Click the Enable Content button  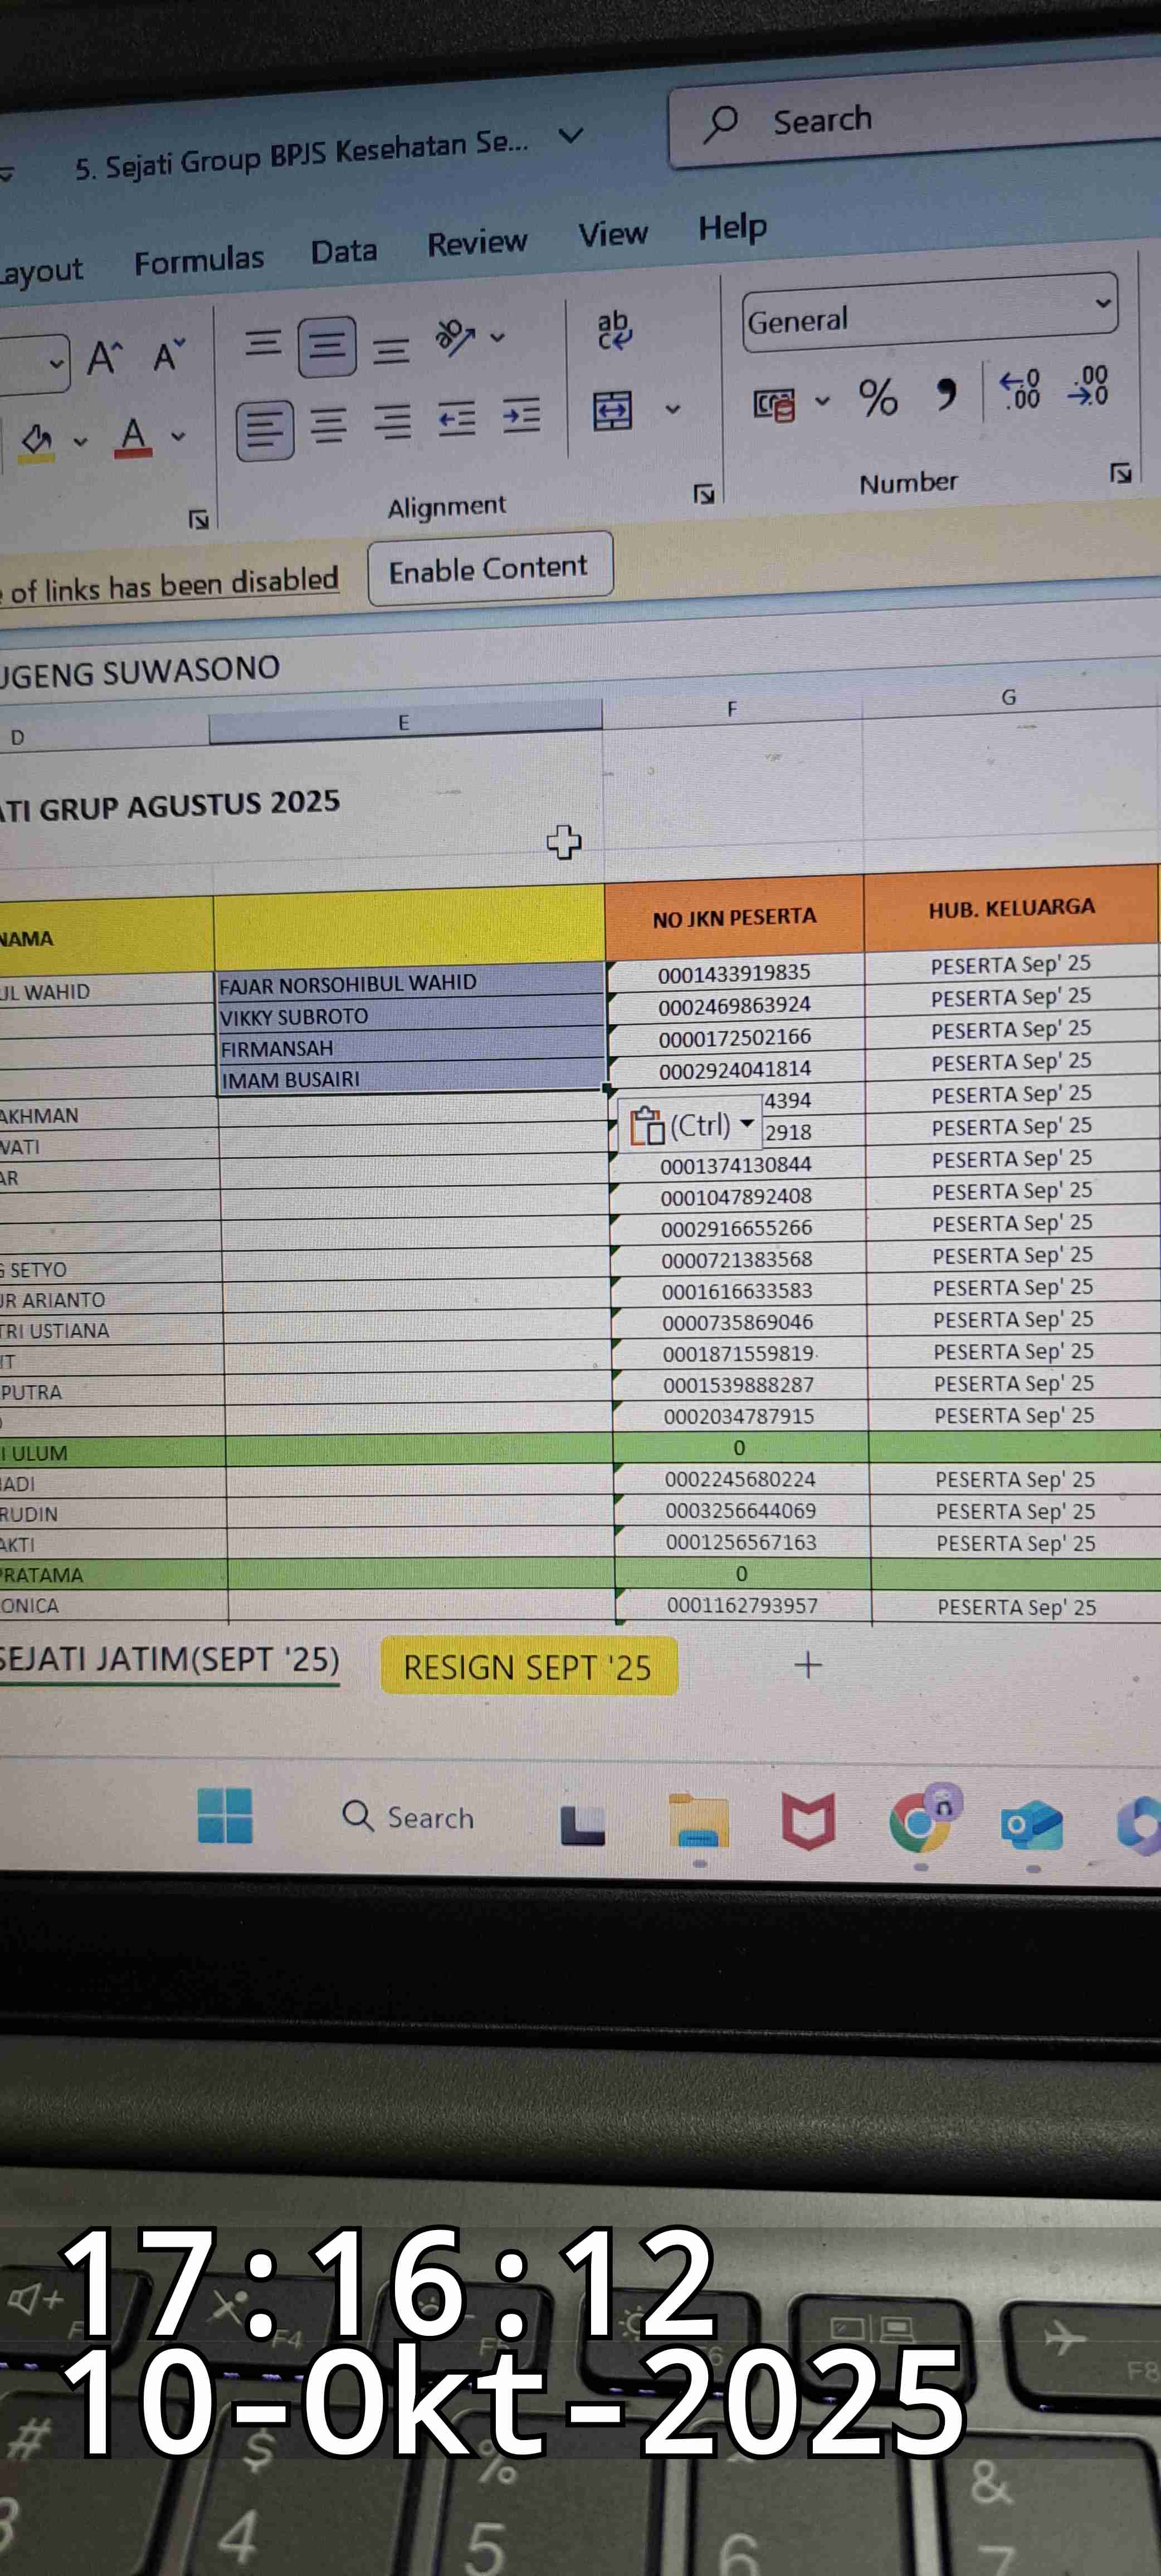(488, 569)
